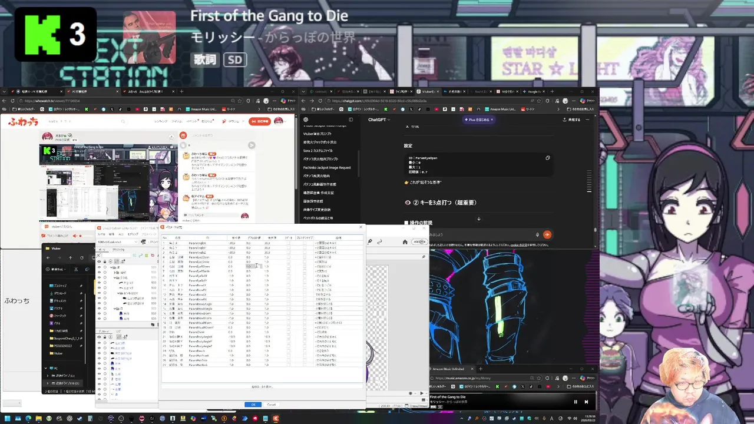This screenshot has height=424, width=754.
Task: Open the ファイル menu in Cubism Editor
Action: [101, 234]
